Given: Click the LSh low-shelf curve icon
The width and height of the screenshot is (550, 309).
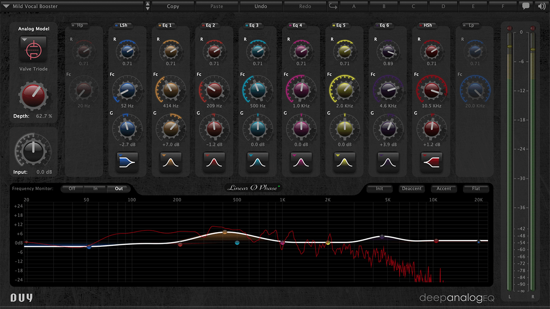Looking at the screenshot, I should pyautogui.click(x=127, y=162).
